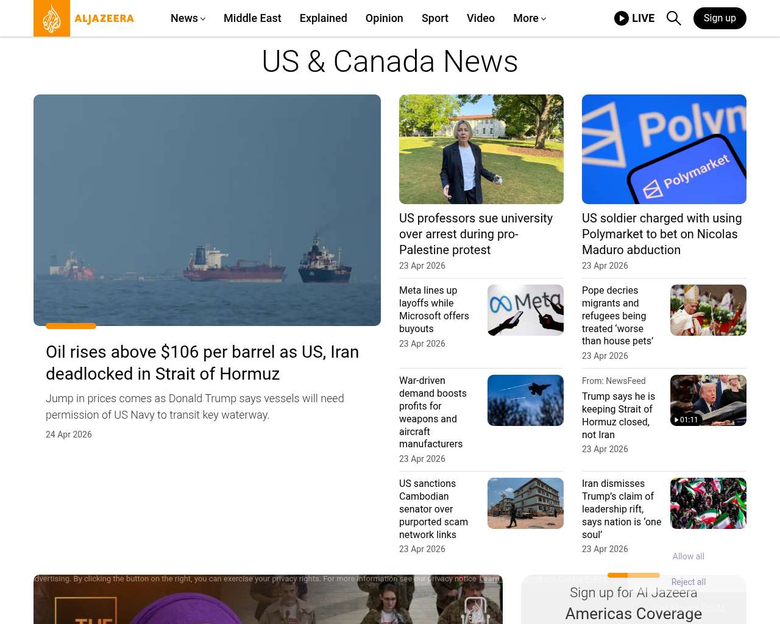Click date under Pope decries story
The width and height of the screenshot is (780, 624).
point(605,356)
